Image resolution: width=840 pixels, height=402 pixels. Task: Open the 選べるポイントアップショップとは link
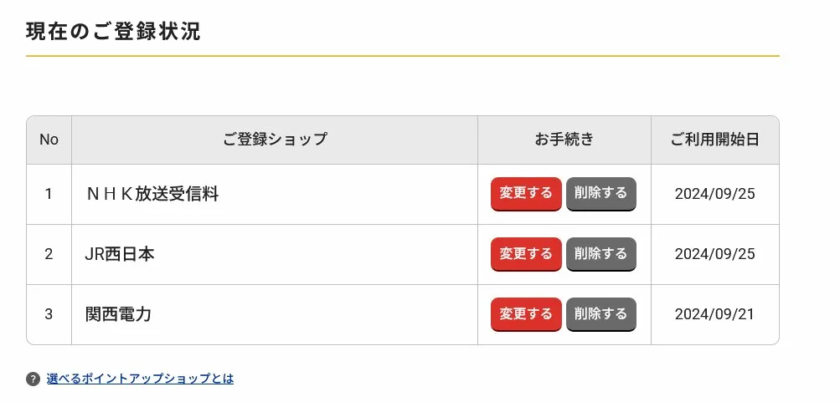(140, 379)
